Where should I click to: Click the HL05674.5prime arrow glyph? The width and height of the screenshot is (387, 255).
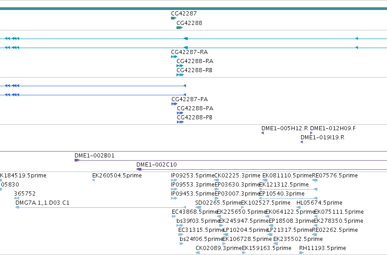point(298,207)
